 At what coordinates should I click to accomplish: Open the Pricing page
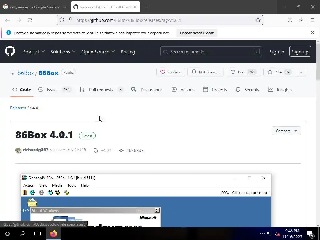click(128, 52)
